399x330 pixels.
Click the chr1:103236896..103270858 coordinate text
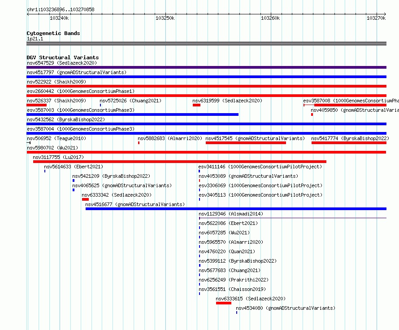coord(61,9)
